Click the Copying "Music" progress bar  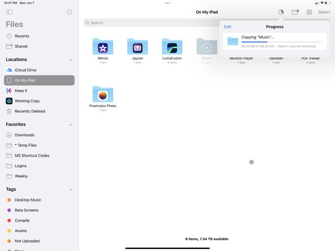(281, 42)
